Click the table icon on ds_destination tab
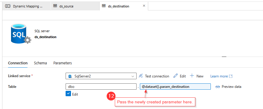The image size is (263, 109). click(104, 6)
